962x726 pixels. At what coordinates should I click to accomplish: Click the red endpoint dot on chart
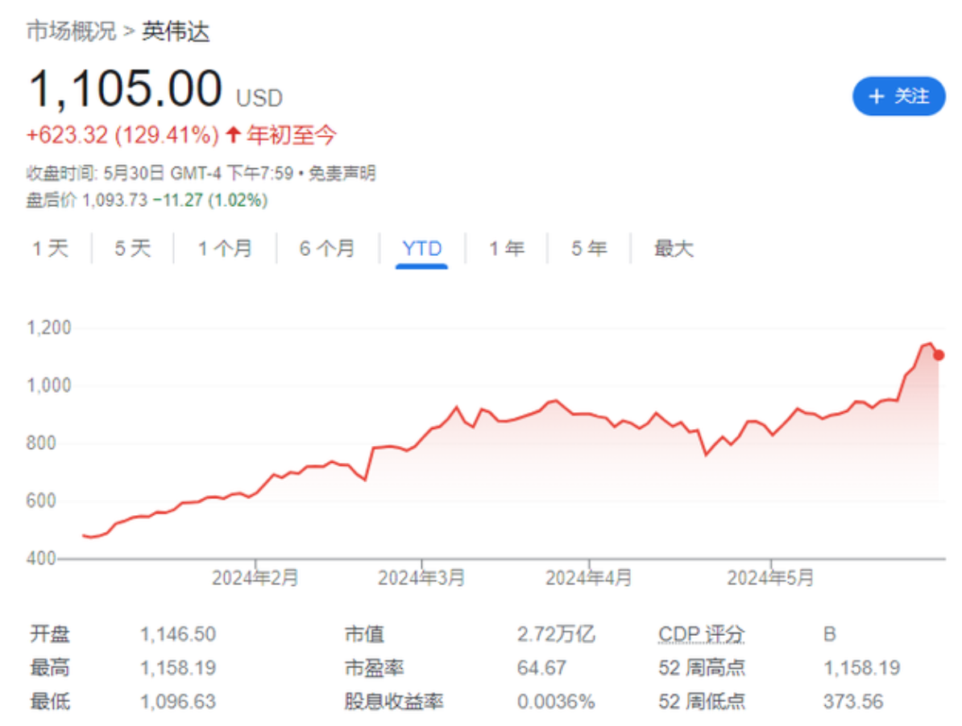click(x=939, y=355)
